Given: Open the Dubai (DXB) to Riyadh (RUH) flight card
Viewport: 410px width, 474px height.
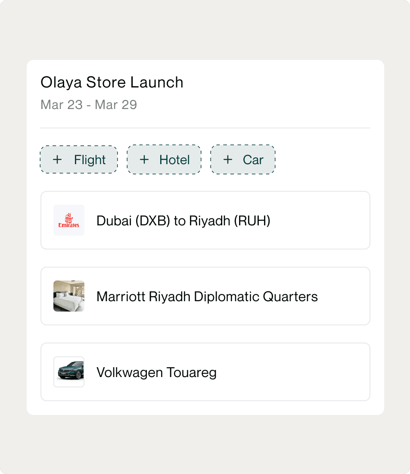Looking at the screenshot, I should [x=205, y=220].
